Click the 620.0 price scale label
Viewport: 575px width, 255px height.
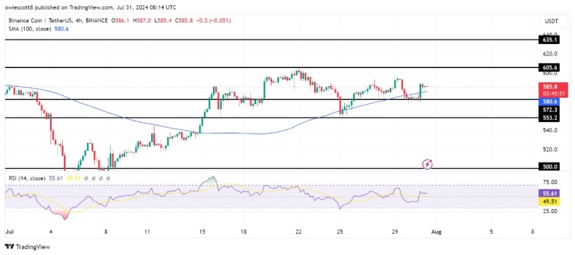coord(551,53)
